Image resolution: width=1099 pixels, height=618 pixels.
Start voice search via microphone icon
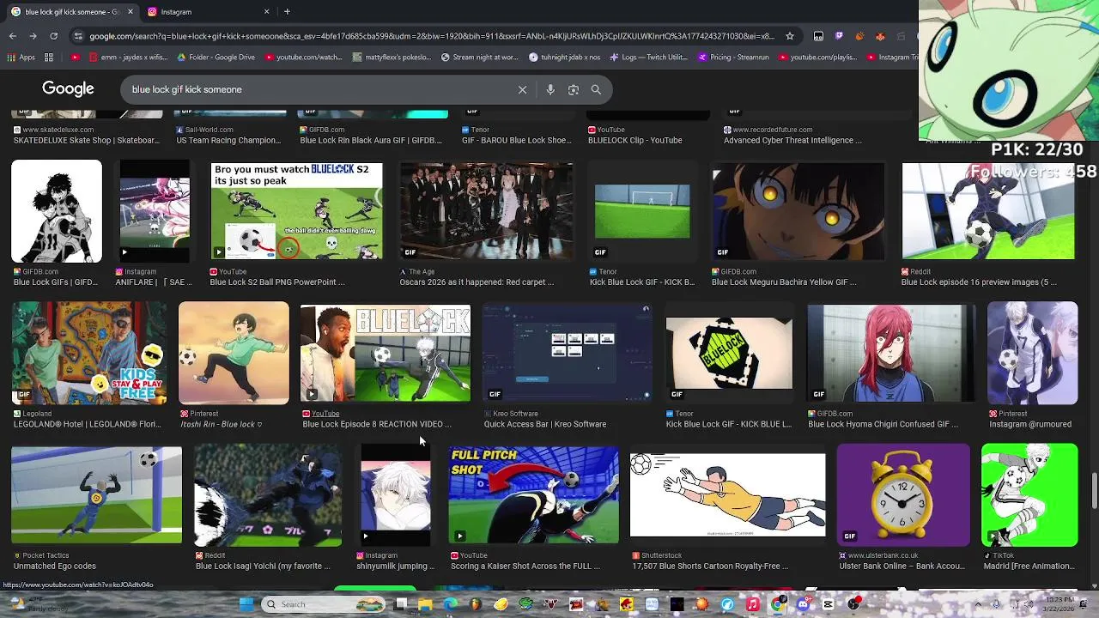(550, 89)
